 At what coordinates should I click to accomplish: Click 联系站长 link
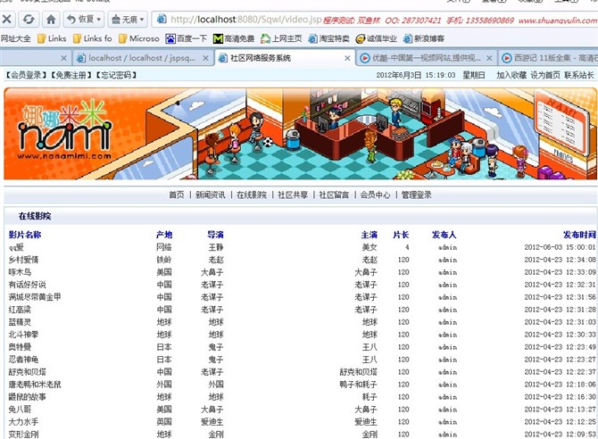point(579,75)
